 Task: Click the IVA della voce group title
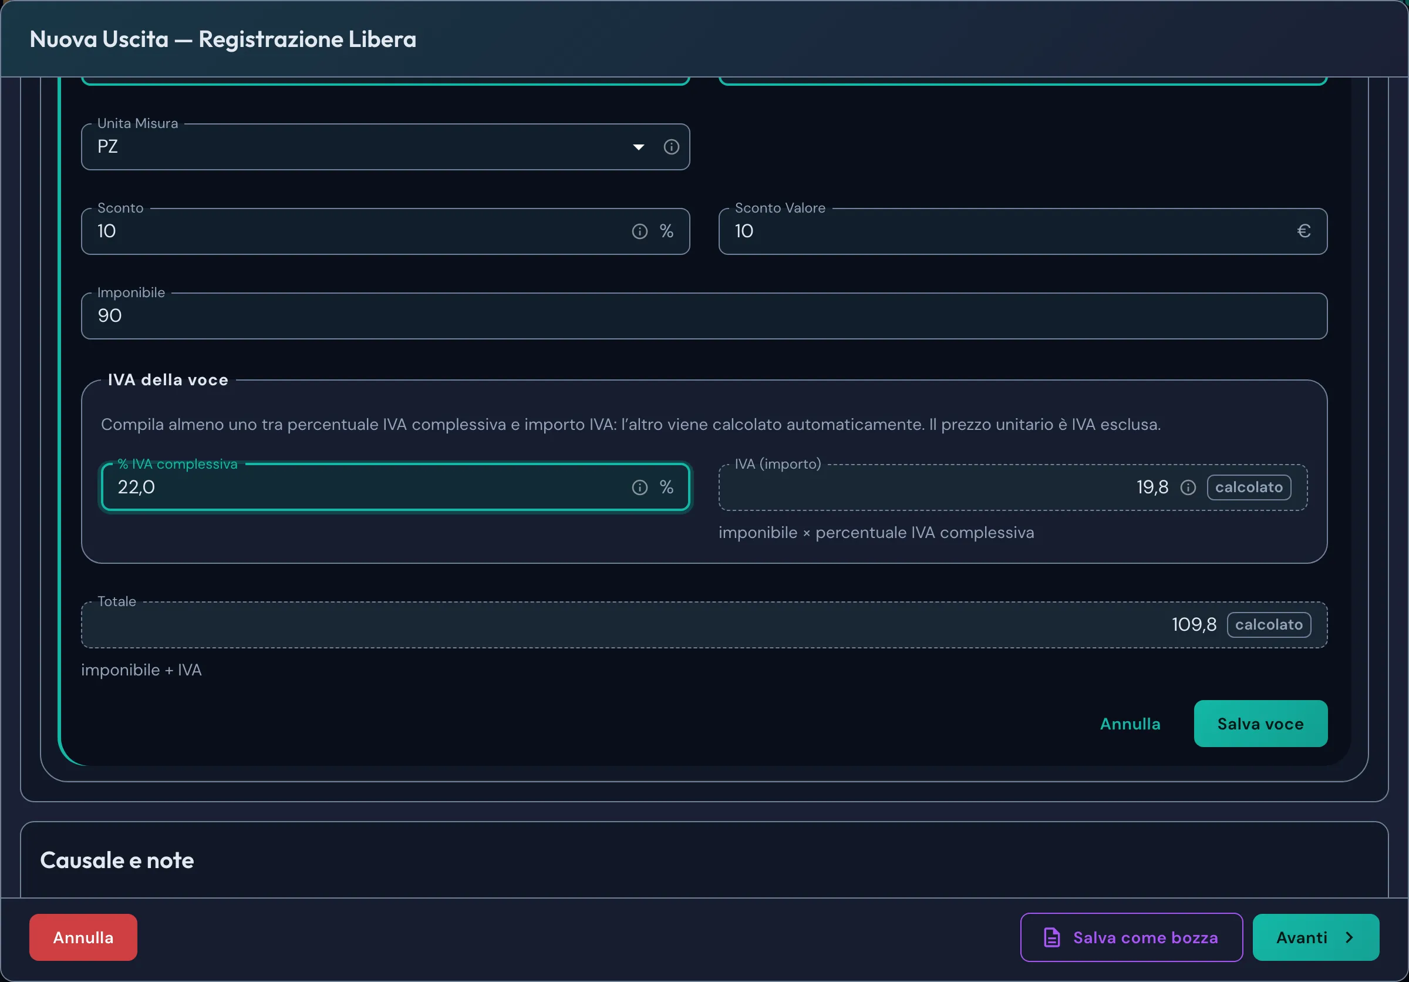point(168,380)
